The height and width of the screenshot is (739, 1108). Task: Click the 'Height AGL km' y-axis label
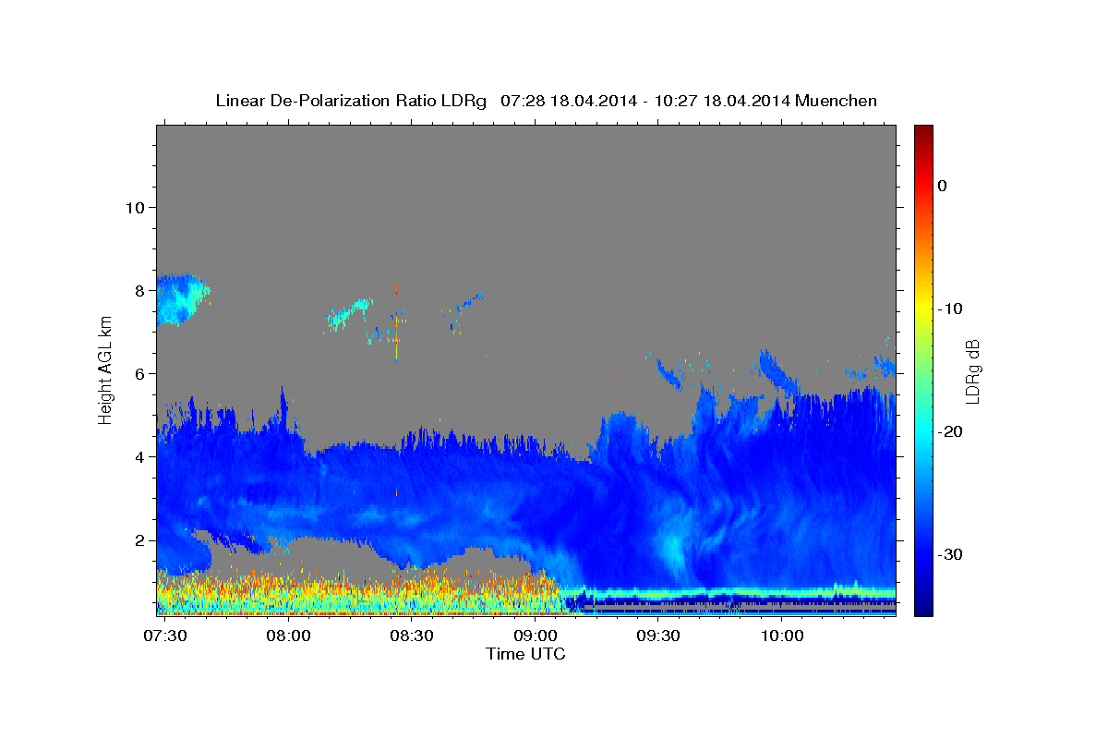[x=106, y=370]
